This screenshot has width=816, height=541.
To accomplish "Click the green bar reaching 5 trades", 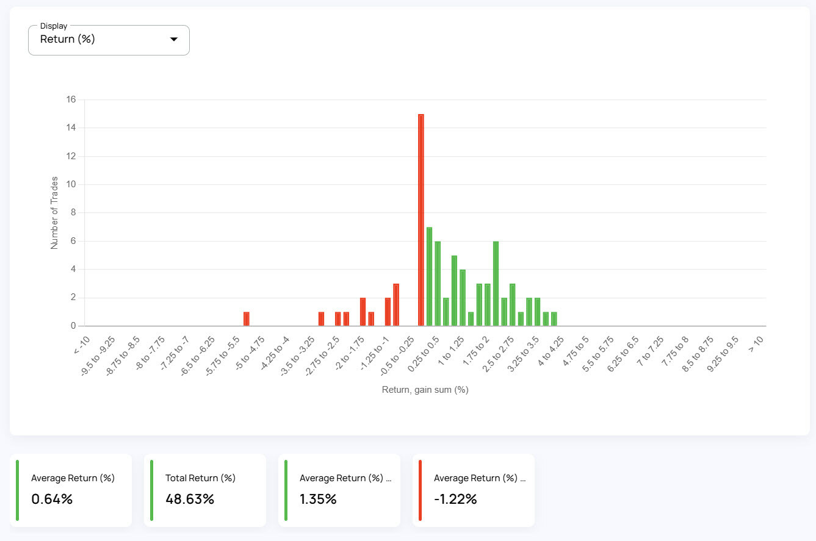I will tap(454, 291).
